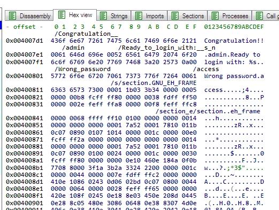The height and width of the screenshot is (210, 279).
Task: Switch to the Hex view tab
Action: (75, 15)
